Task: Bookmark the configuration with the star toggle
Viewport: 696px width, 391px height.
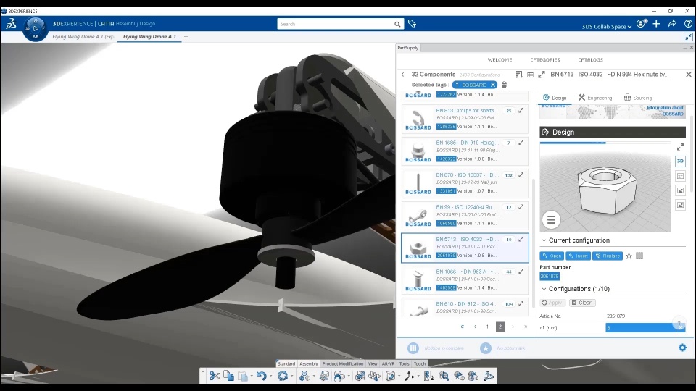Action: click(x=629, y=256)
